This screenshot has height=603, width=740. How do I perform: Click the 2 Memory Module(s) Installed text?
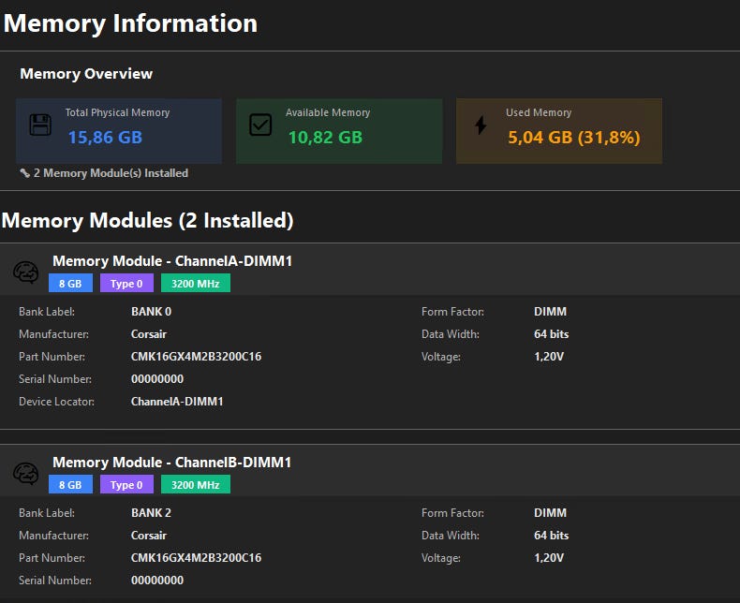pyautogui.click(x=111, y=173)
